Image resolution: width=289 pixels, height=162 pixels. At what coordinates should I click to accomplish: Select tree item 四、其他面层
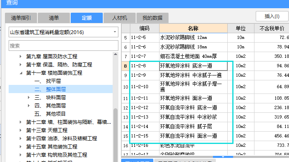(x=50, y=105)
